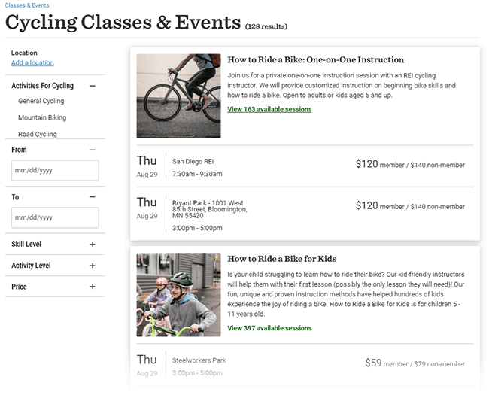Click the To date input field

[55, 217]
